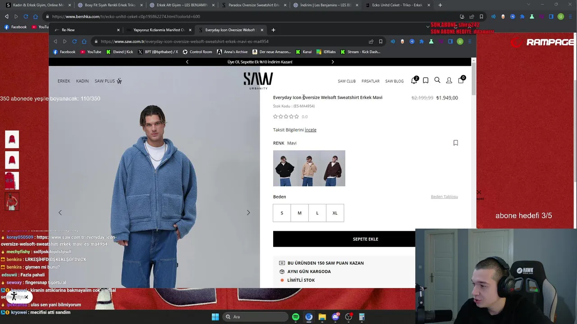Choose beige color variant thumbnail
Image resolution: width=577 pixels, height=324 pixels.
point(309,168)
